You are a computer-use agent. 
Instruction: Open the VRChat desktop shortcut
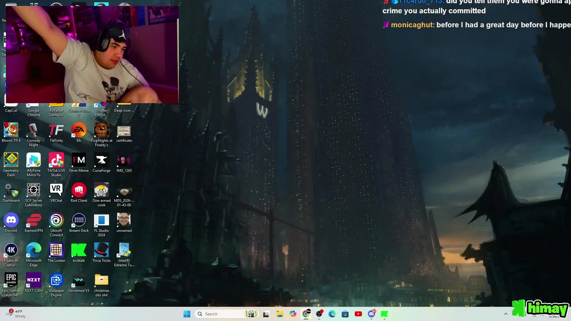(56, 193)
